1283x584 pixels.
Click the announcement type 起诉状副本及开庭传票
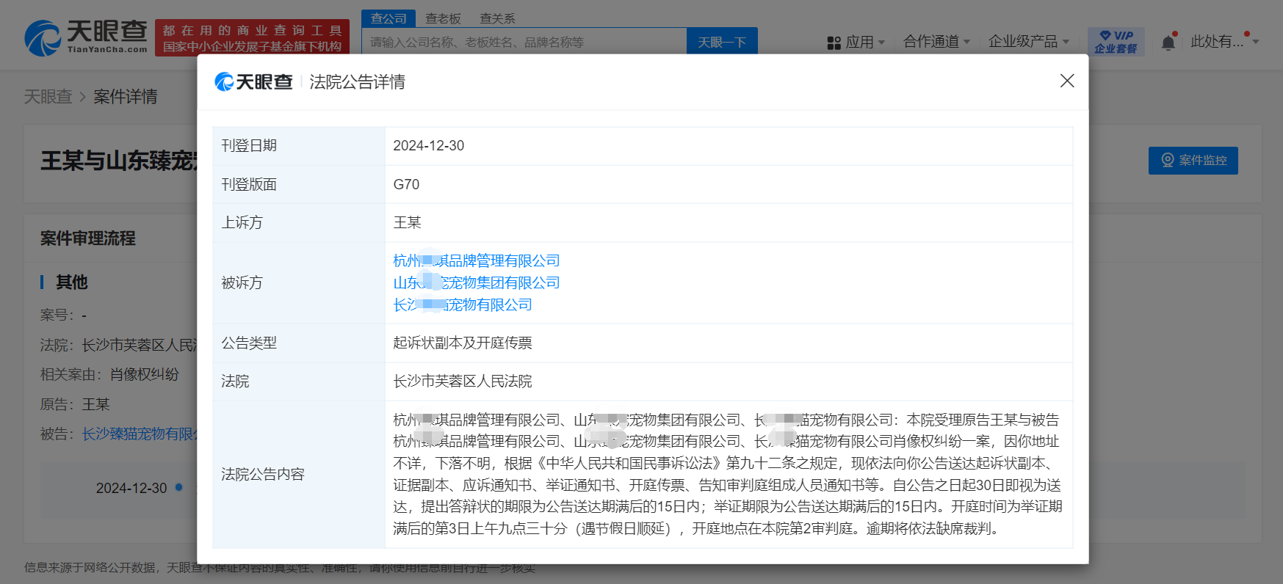tap(463, 343)
